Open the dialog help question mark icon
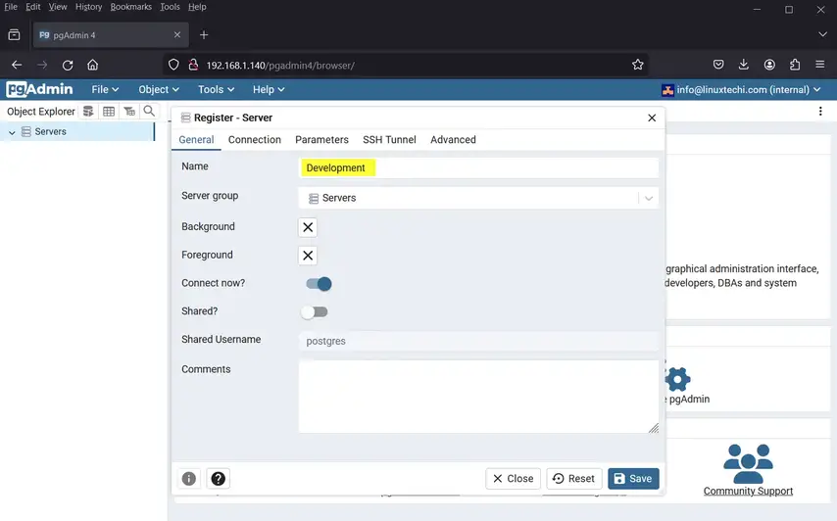 (218, 479)
